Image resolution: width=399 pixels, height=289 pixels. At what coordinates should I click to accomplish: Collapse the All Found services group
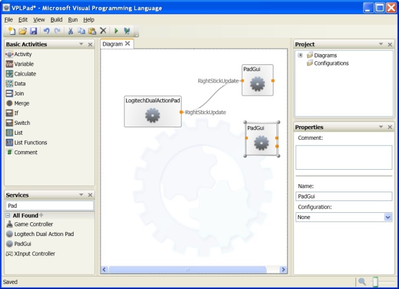(8, 215)
